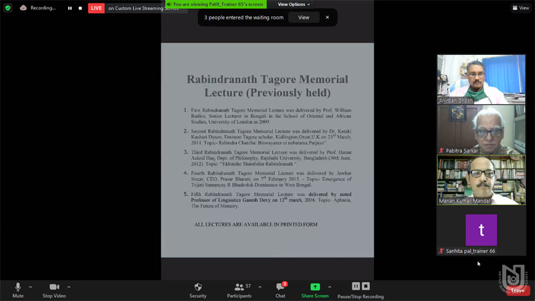Click the green encryption shield icon
The image size is (535, 301).
pos(8,8)
